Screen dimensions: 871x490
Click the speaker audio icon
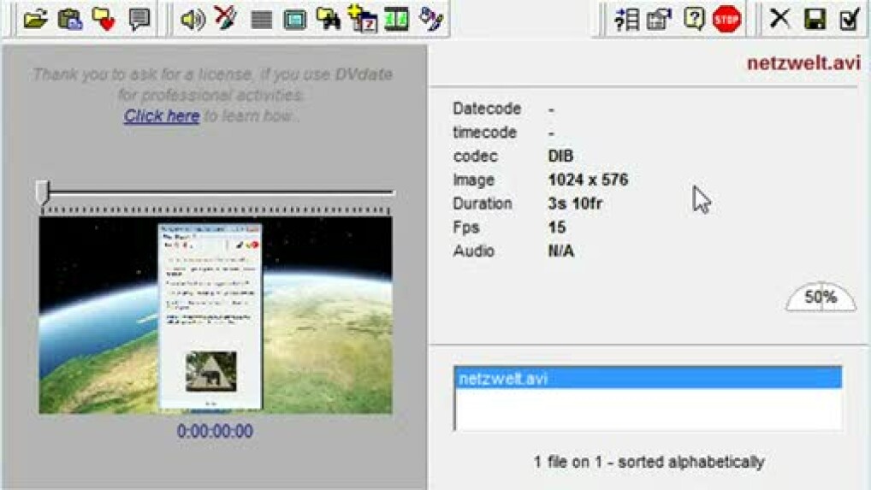193,19
